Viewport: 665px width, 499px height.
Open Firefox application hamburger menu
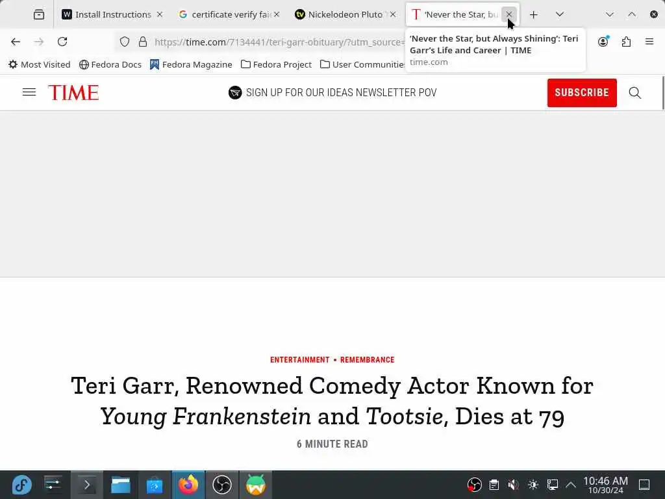pos(649,42)
